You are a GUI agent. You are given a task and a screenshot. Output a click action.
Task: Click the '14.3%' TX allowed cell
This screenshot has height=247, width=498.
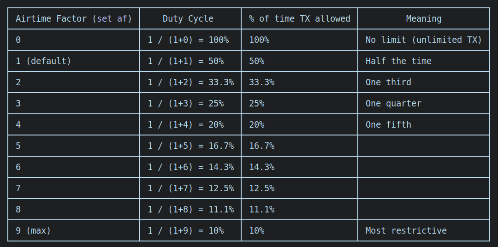coord(261,167)
